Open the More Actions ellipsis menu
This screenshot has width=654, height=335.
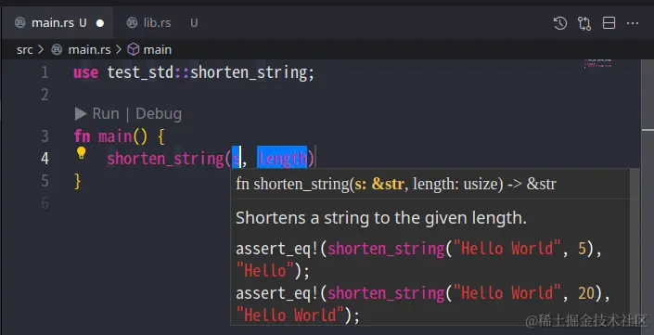633,23
